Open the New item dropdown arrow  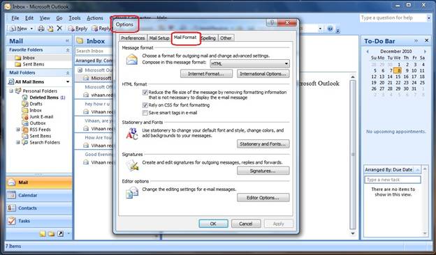point(31,29)
